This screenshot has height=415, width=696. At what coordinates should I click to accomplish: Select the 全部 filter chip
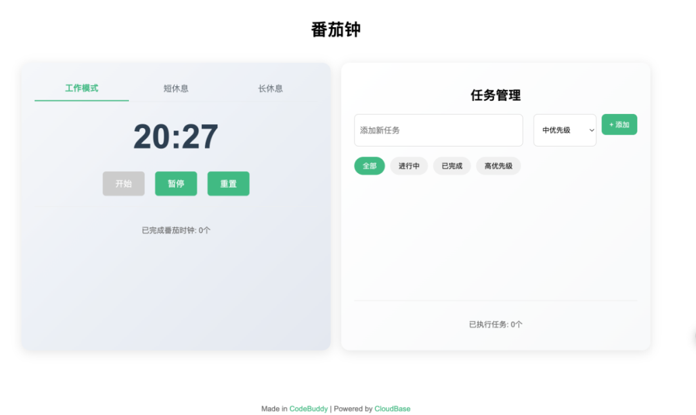tap(369, 166)
